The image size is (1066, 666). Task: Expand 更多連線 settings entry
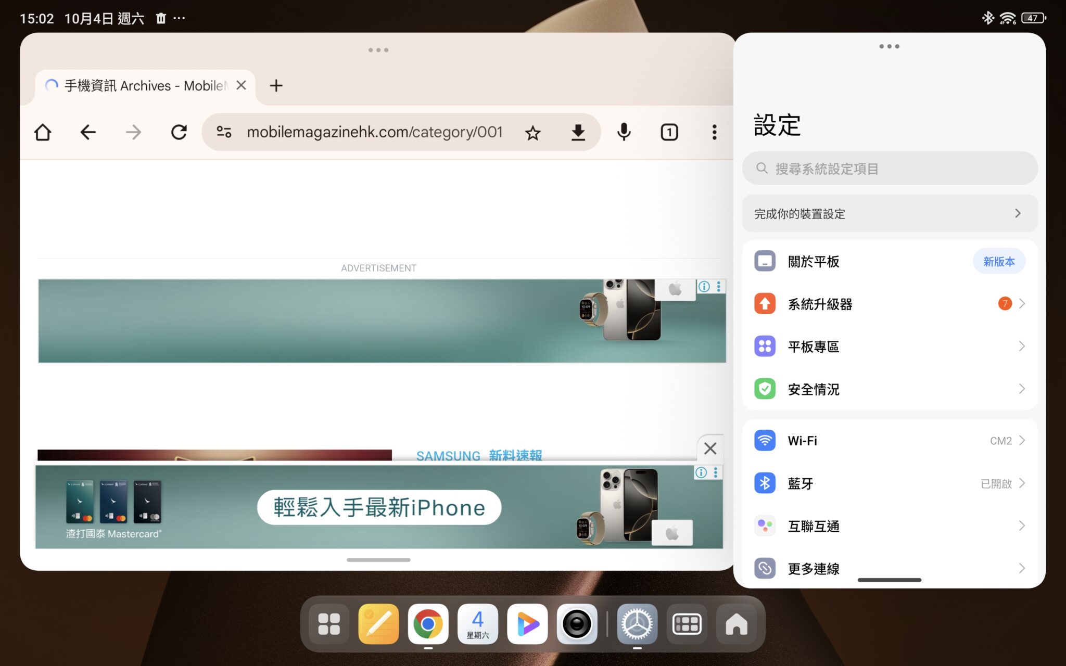point(814,568)
